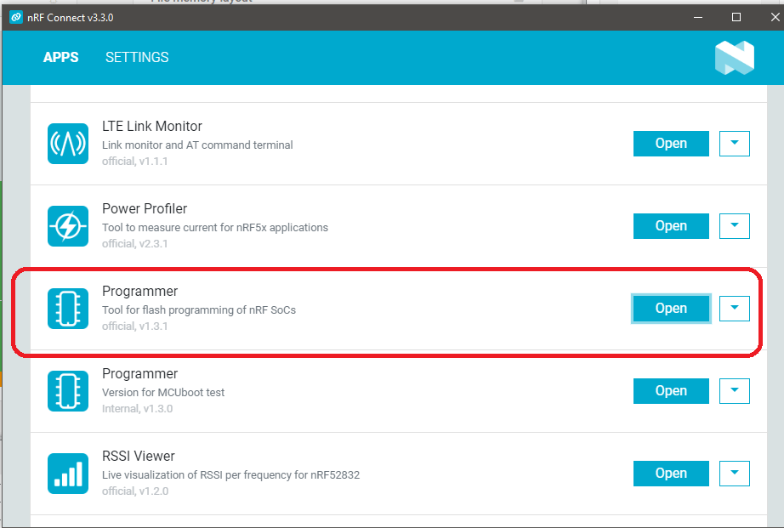
Task: Open the Power Profiler app
Action: [671, 226]
